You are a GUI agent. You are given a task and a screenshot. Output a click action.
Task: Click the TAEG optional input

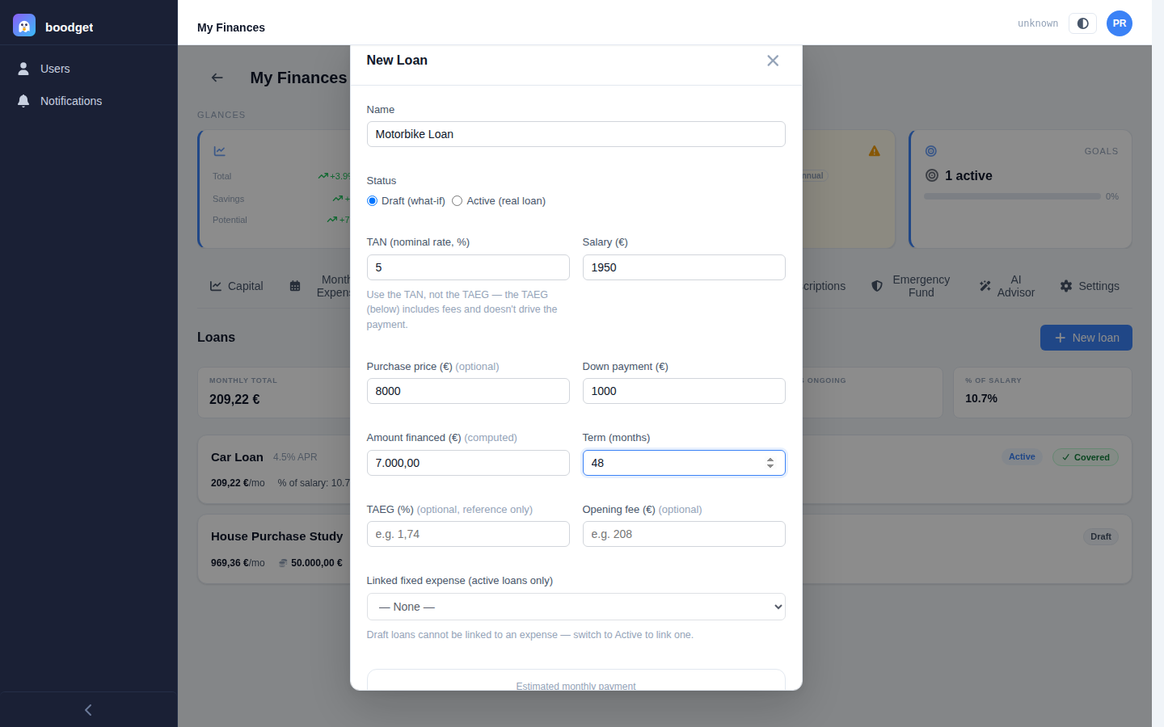coord(468,534)
